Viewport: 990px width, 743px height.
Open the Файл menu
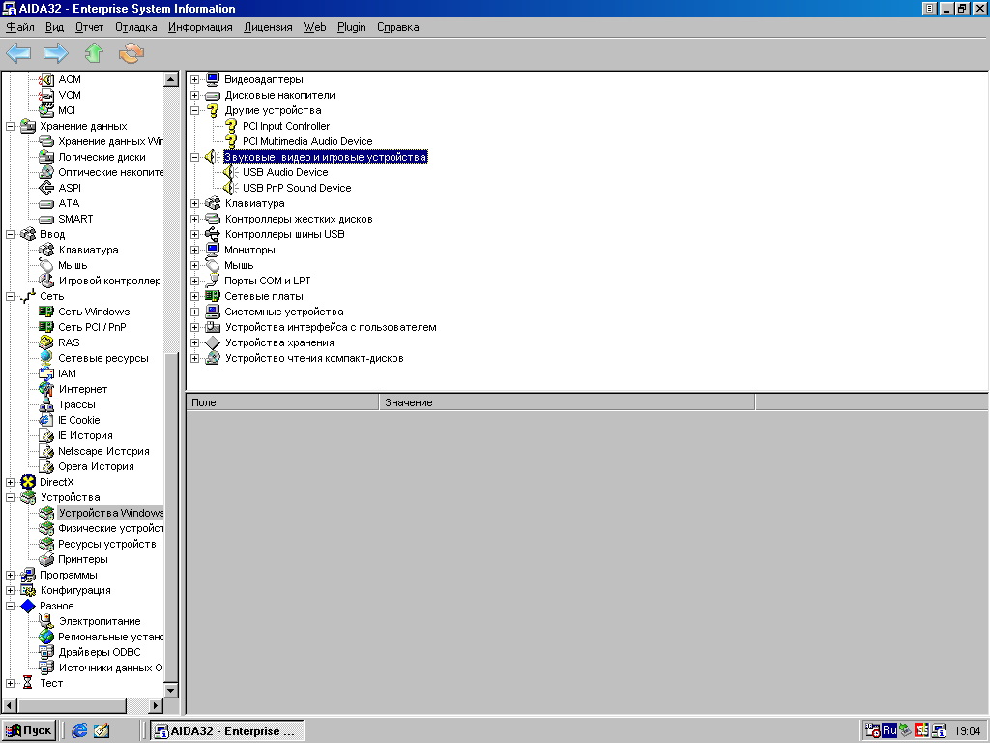20,27
